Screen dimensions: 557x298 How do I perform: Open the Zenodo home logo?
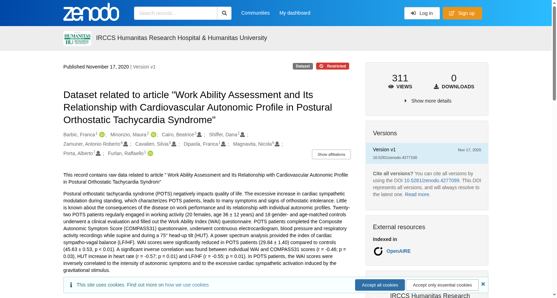[91, 12]
